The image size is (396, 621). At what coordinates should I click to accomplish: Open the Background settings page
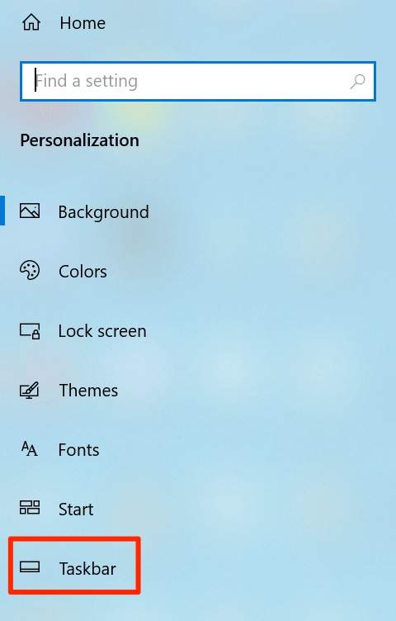[104, 212]
